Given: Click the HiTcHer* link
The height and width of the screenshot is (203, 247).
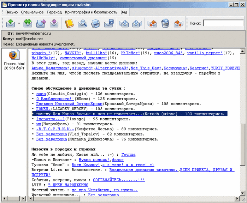Looking at the screenshot, I should pyautogui.click(x=131, y=53).
